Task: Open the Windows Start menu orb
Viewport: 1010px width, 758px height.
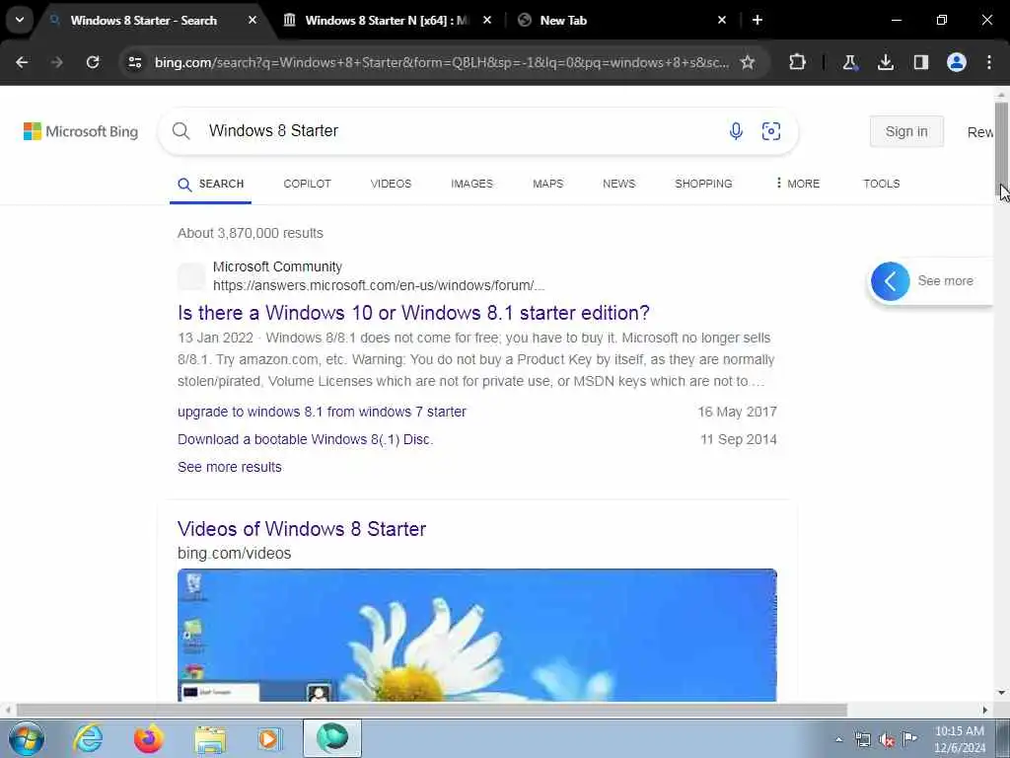Action: [x=27, y=738]
